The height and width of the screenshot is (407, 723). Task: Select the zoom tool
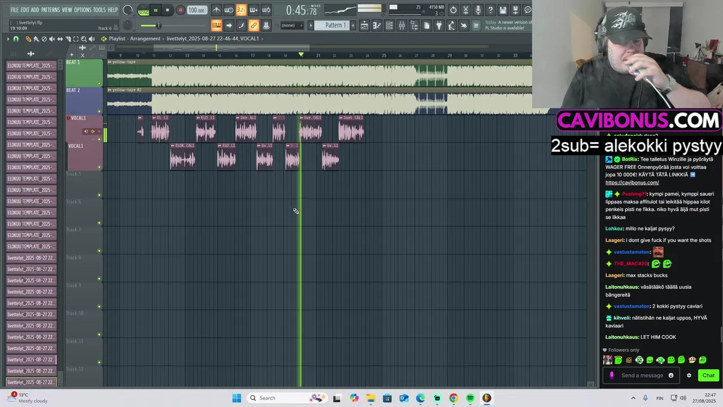point(84,38)
